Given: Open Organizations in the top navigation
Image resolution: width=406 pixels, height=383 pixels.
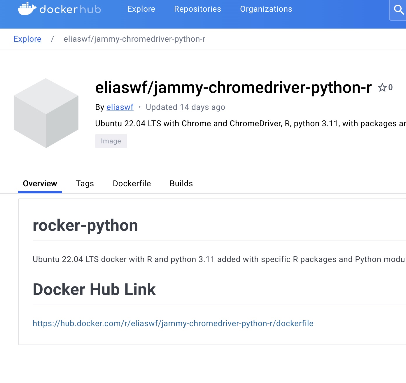Looking at the screenshot, I should (x=266, y=9).
